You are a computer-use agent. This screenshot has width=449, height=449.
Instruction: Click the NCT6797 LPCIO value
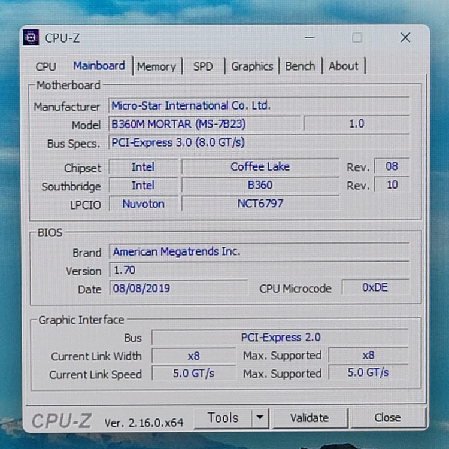coord(260,204)
